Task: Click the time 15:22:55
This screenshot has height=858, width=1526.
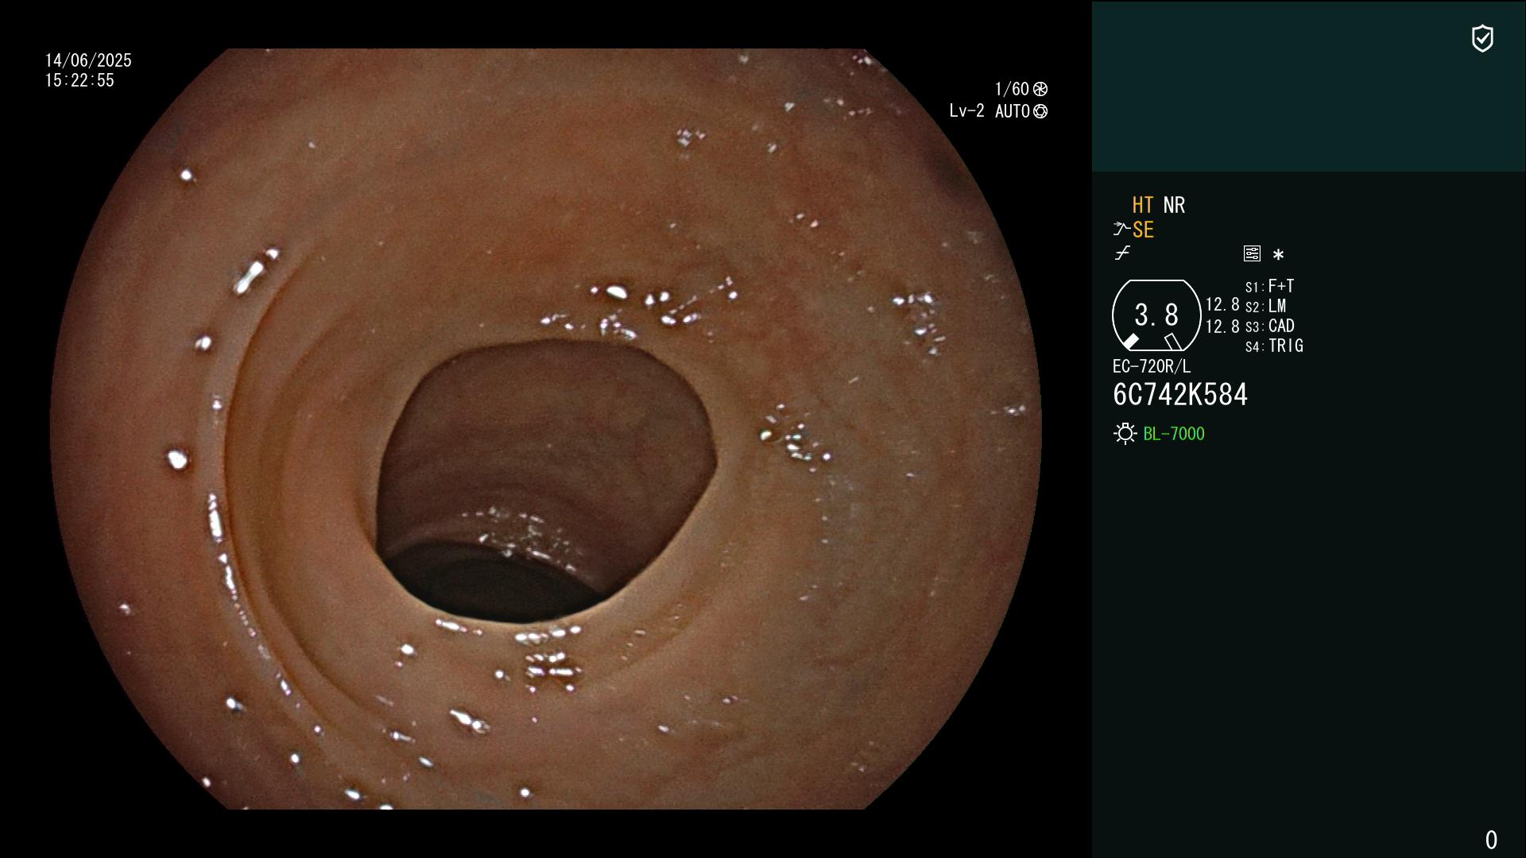Action: 79,80
